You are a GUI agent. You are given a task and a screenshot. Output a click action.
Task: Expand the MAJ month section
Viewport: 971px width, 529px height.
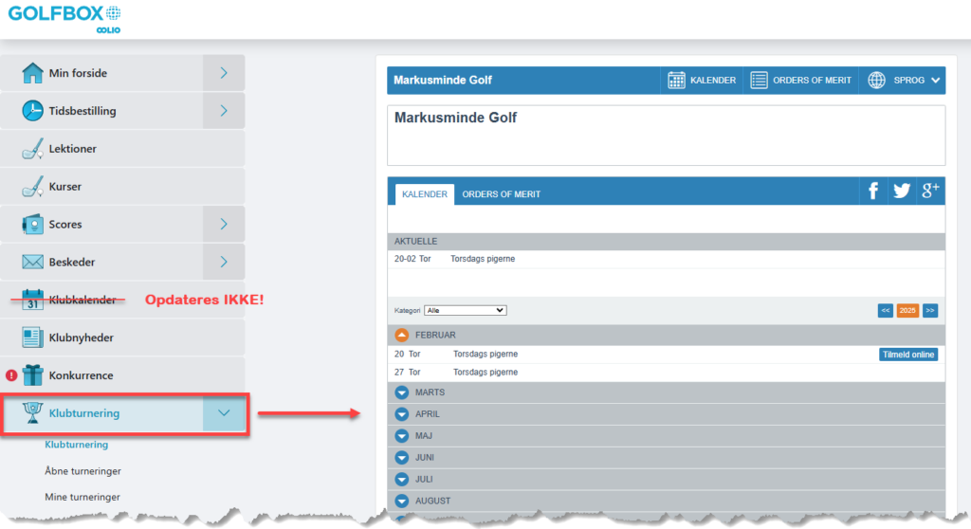[x=401, y=436]
